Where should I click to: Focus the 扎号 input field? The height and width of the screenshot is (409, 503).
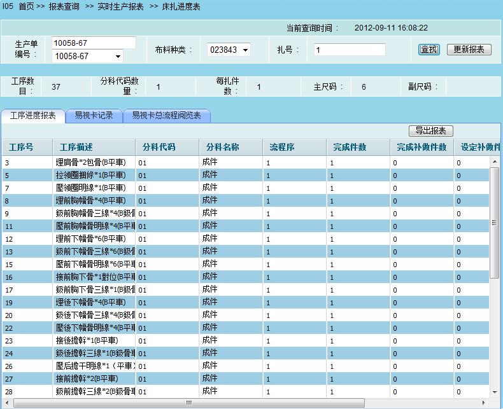point(350,50)
